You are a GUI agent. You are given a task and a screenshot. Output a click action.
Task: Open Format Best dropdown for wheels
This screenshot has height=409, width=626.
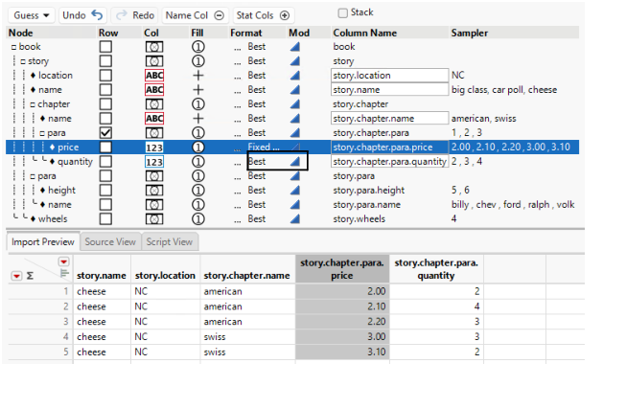[257, 219]
